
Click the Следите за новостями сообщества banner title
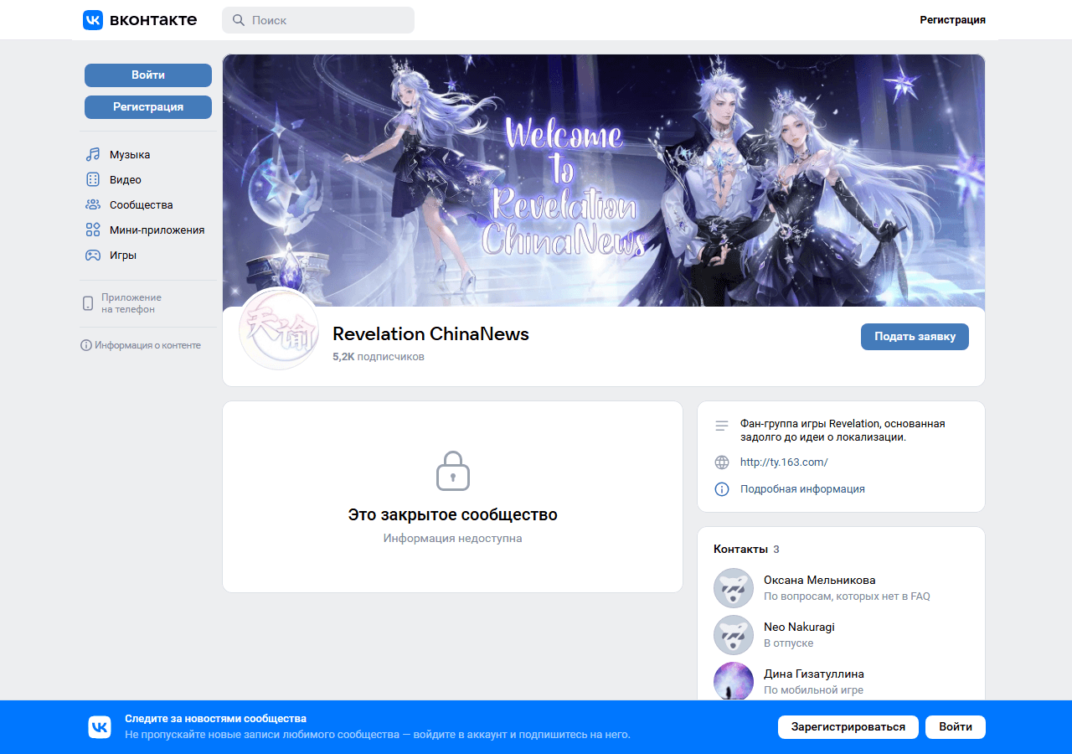(x=215, y=719)
